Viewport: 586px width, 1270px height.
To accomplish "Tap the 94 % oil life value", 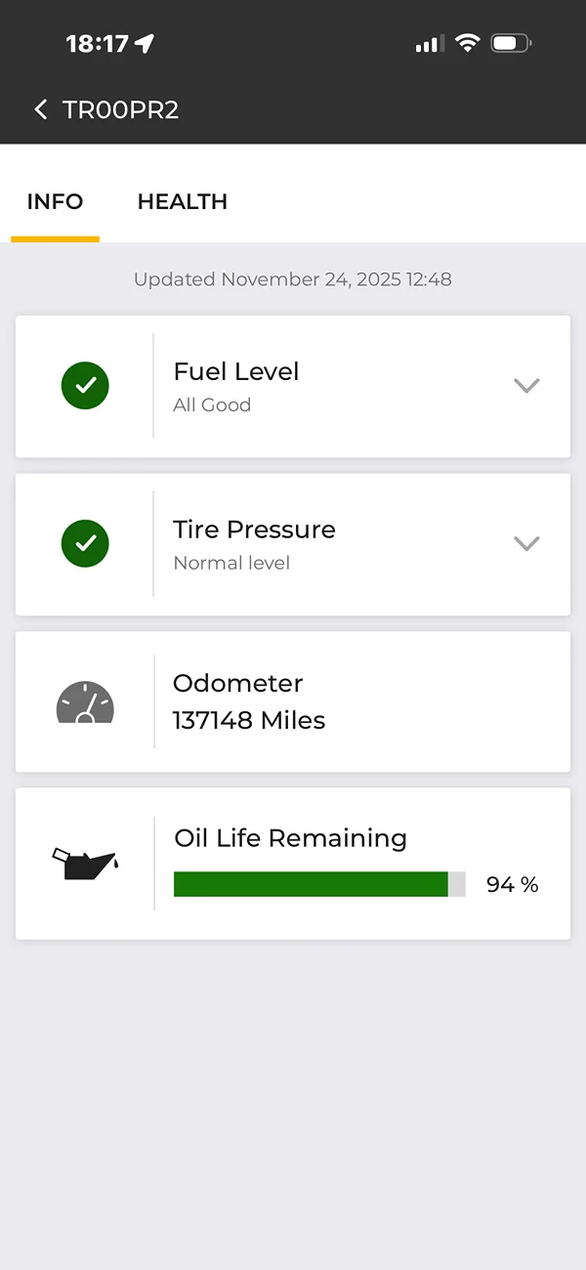I will [513, 884].
